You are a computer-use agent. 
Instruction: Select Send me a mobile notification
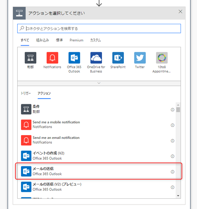point(56,122)
